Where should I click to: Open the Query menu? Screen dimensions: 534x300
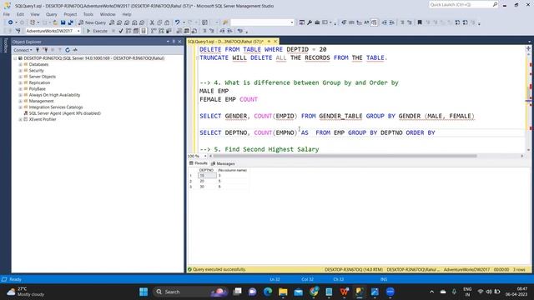click(52, 14)
